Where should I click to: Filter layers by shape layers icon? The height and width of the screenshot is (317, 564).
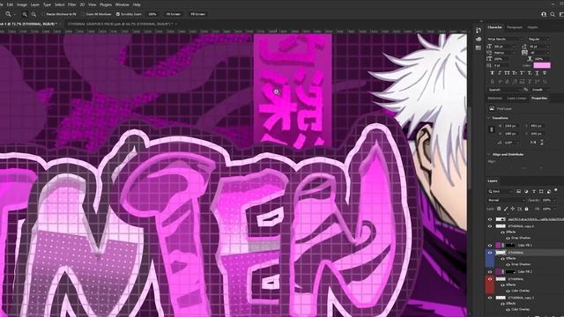[x=541, y=192]
